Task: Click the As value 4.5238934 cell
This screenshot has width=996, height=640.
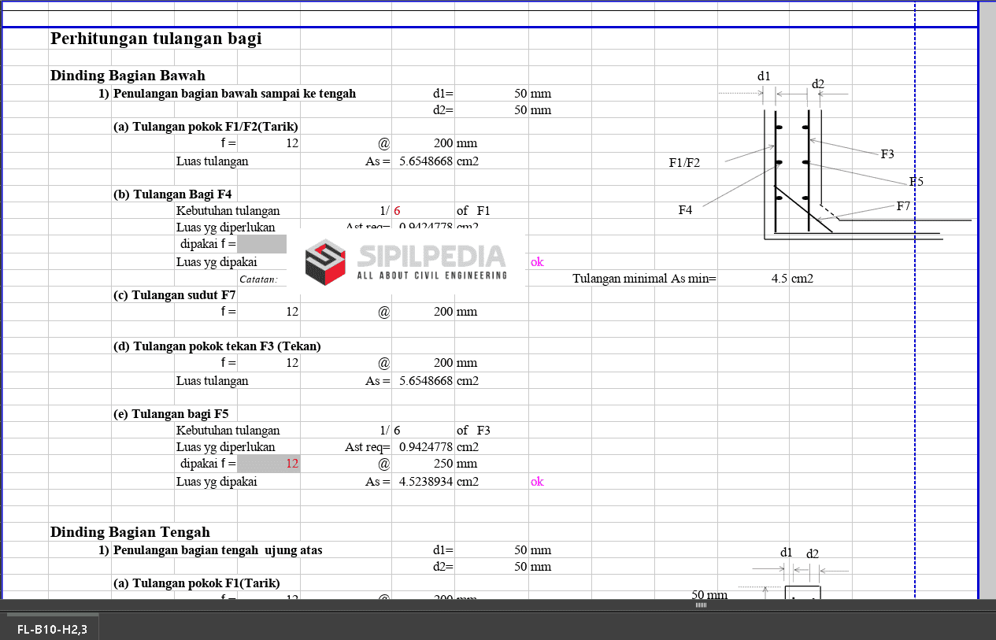Action: [424, 482]
